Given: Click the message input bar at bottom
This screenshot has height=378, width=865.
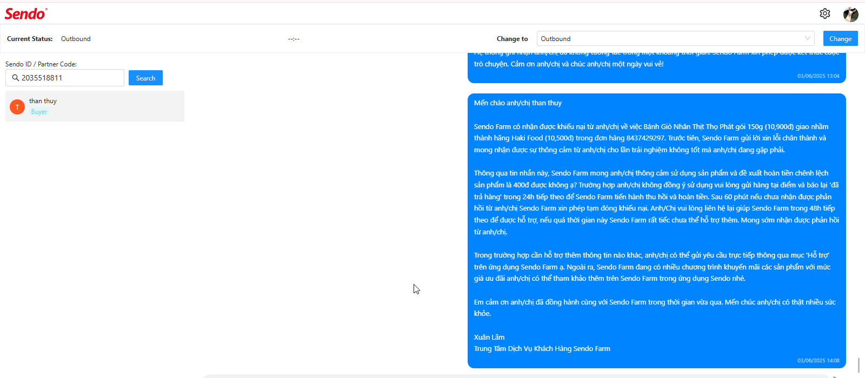Looking at the screenshot, I should (516, 376).
